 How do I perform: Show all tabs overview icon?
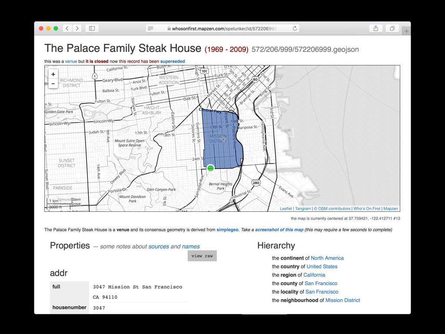click(392, 28)
